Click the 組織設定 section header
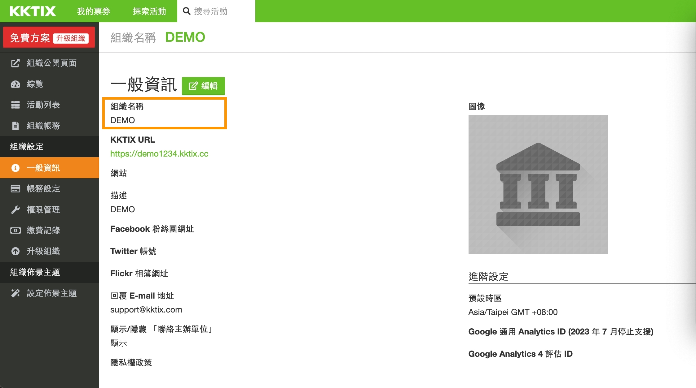Image resolution: width=696 pixels, height=388 pixels. [27, 147]
